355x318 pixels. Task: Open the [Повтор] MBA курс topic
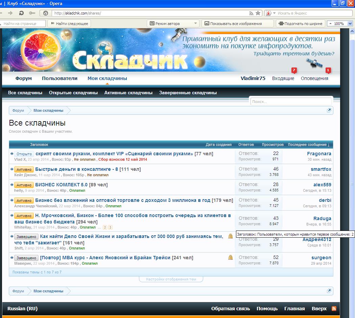coord(105,258)
